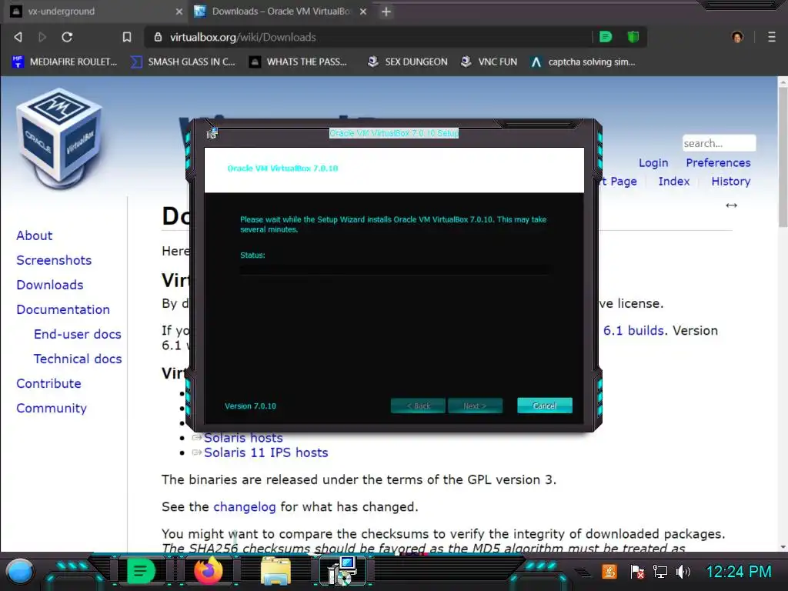Screen dimensions: 788x591
Task: Open the VNC FUN bookmark
Action: click(x=489, y=62)
